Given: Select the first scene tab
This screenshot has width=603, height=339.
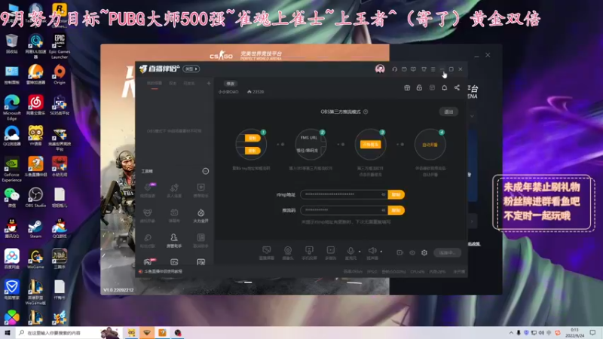Looking at the screenshot, I should [155, 84].
